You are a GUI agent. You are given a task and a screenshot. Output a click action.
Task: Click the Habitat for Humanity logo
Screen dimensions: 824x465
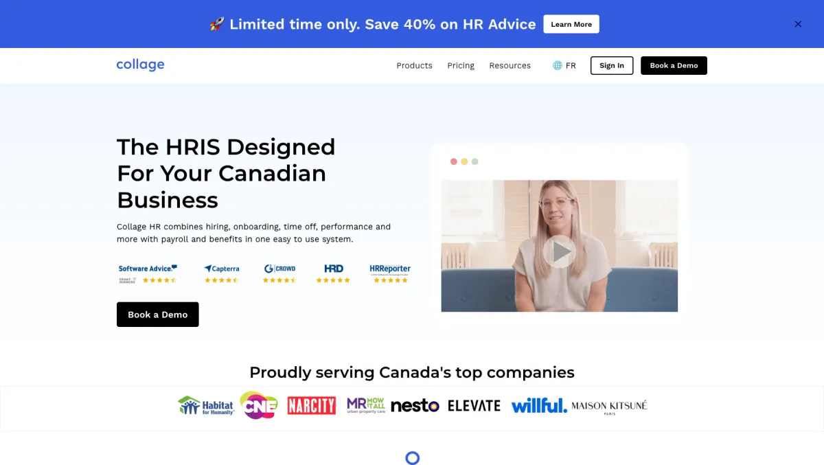pos(206,406)
